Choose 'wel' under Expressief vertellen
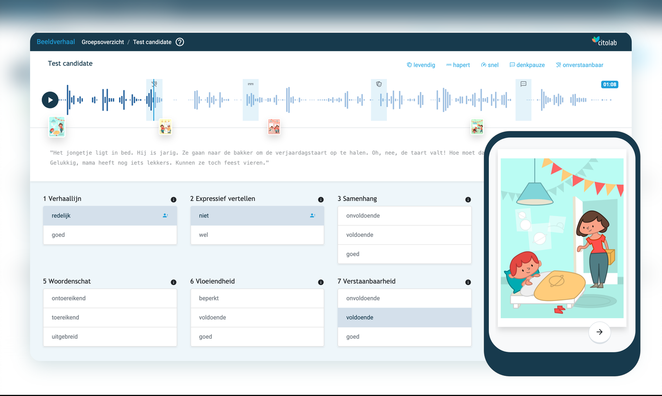Viewport: 662px width, 396px height. point(257,235)
